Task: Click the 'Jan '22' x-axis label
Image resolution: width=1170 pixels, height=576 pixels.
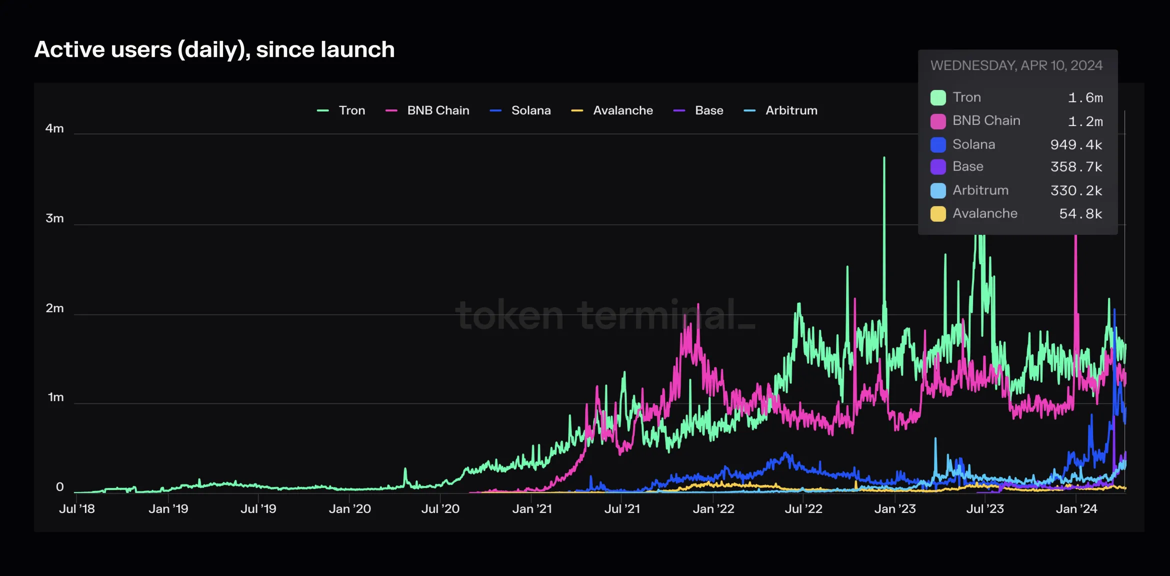Action: coord(713,509)
